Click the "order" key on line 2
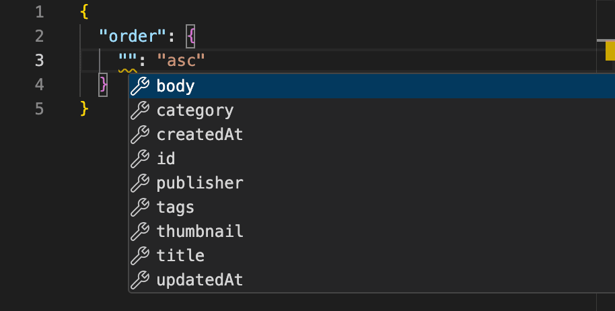Screen dimensions: 615x311 133,36
